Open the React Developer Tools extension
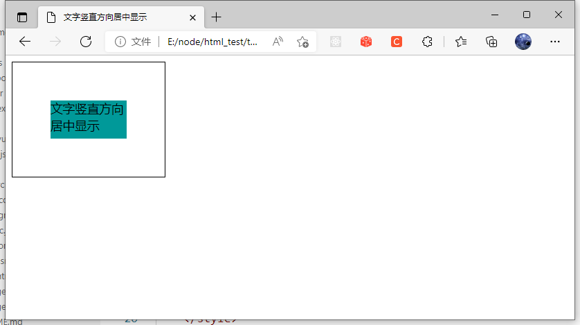The height and width of the screenshot is (325, 580). tap(336, 42)
